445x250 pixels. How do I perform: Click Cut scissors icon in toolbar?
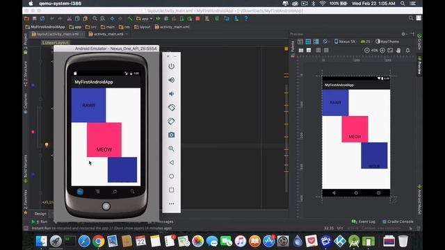[x=70, y=19]
